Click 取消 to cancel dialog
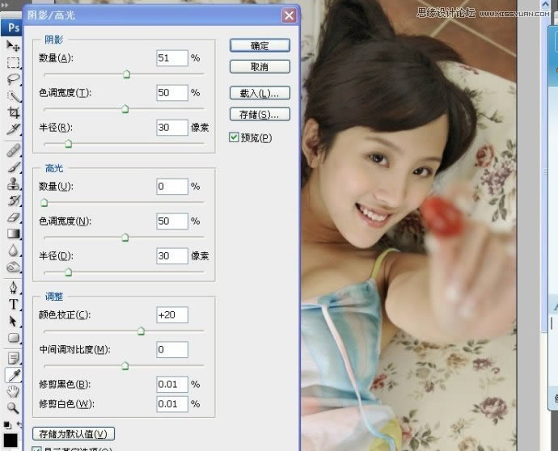The height and width of the screenshot is (451, 558). pos(260,67)
